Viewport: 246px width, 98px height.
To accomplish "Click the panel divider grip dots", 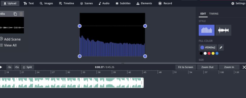I will click(123, 63).
